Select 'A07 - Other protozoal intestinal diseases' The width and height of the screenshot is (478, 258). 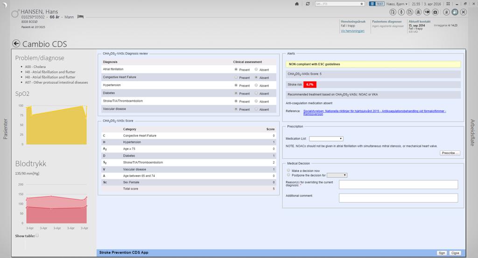pyautogui.click(x=56, y=82)
